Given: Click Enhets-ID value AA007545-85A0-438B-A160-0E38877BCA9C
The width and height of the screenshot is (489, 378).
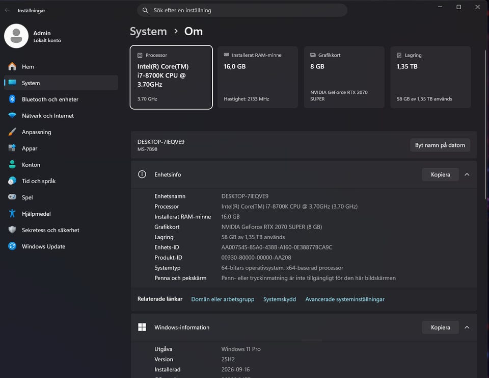Looking at the screenshot, I should 277,247.
